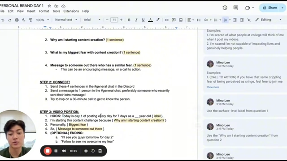Move document using the folder icon
The image size is (287, 161).
[57, 6]
